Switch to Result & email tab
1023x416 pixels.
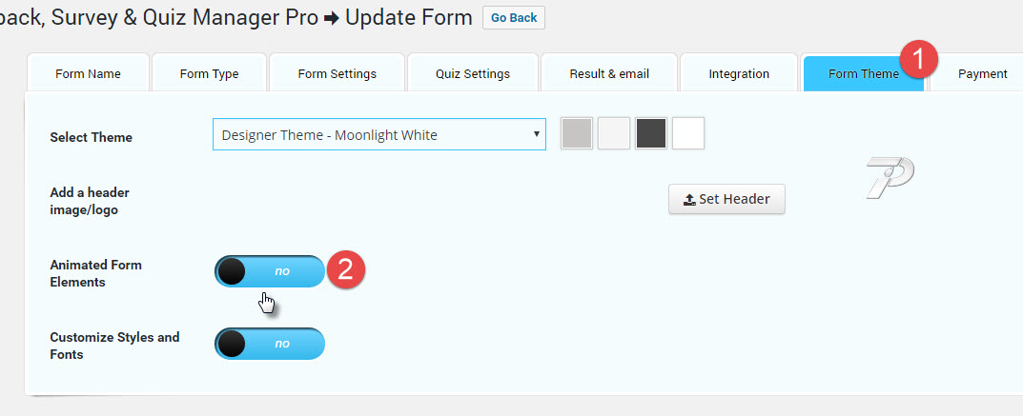pos(609,73)
